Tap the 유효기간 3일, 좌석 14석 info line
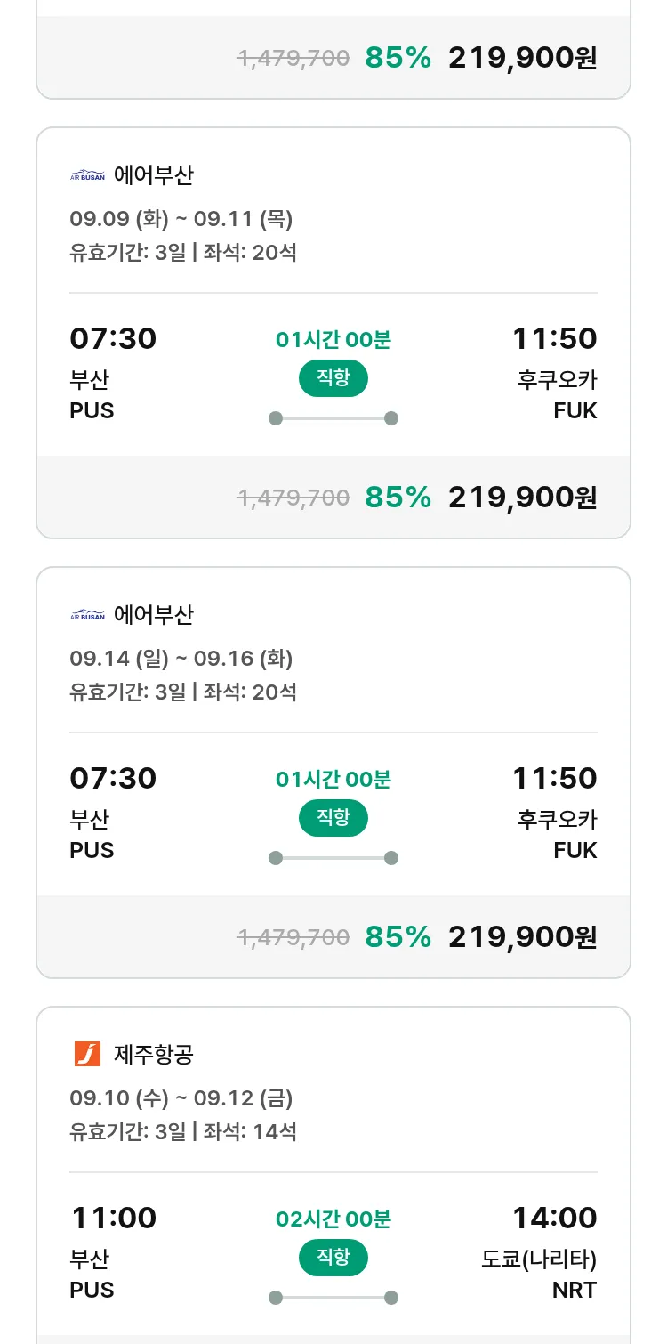The width and height of the screenshot is (667, 1344). tap(183, 1132)
